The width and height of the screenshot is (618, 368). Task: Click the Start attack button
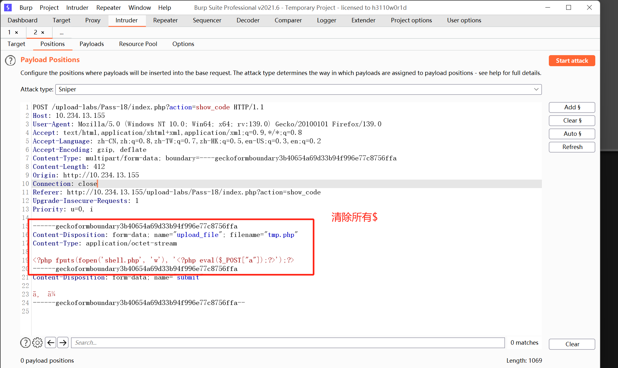click(572, 60)
